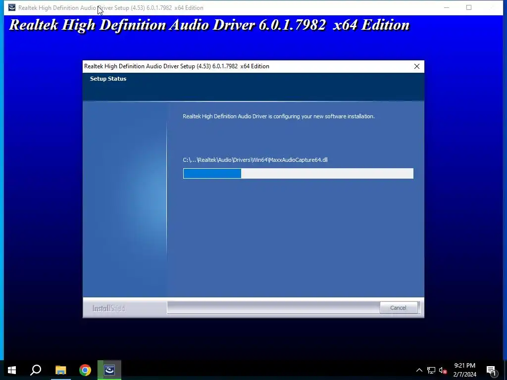Open the network status tray icon
507x380 pixels.
pyautogui.click(x=431, y=370)
